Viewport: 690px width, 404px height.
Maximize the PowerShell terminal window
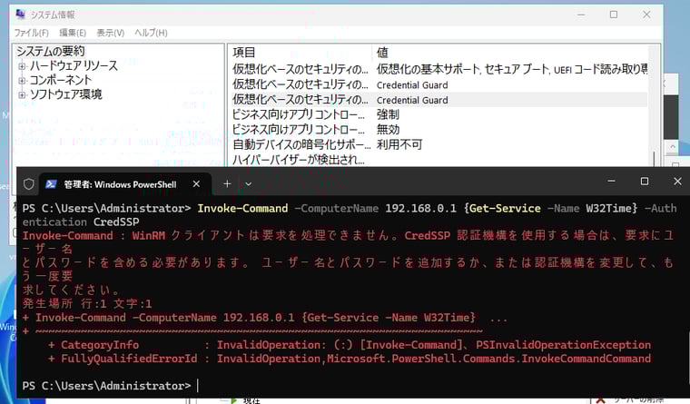click(645, 182)
